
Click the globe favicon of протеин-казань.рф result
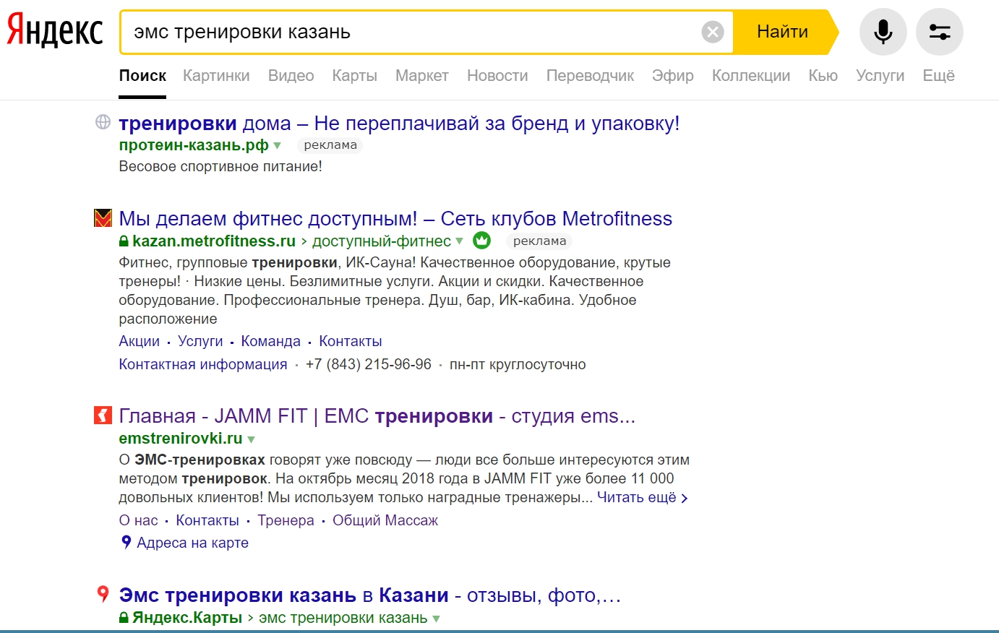click(x=103, y=122)
